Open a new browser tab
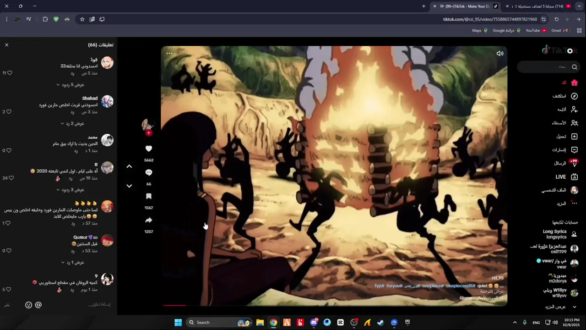The image size is (586, 330). point(423,6)
